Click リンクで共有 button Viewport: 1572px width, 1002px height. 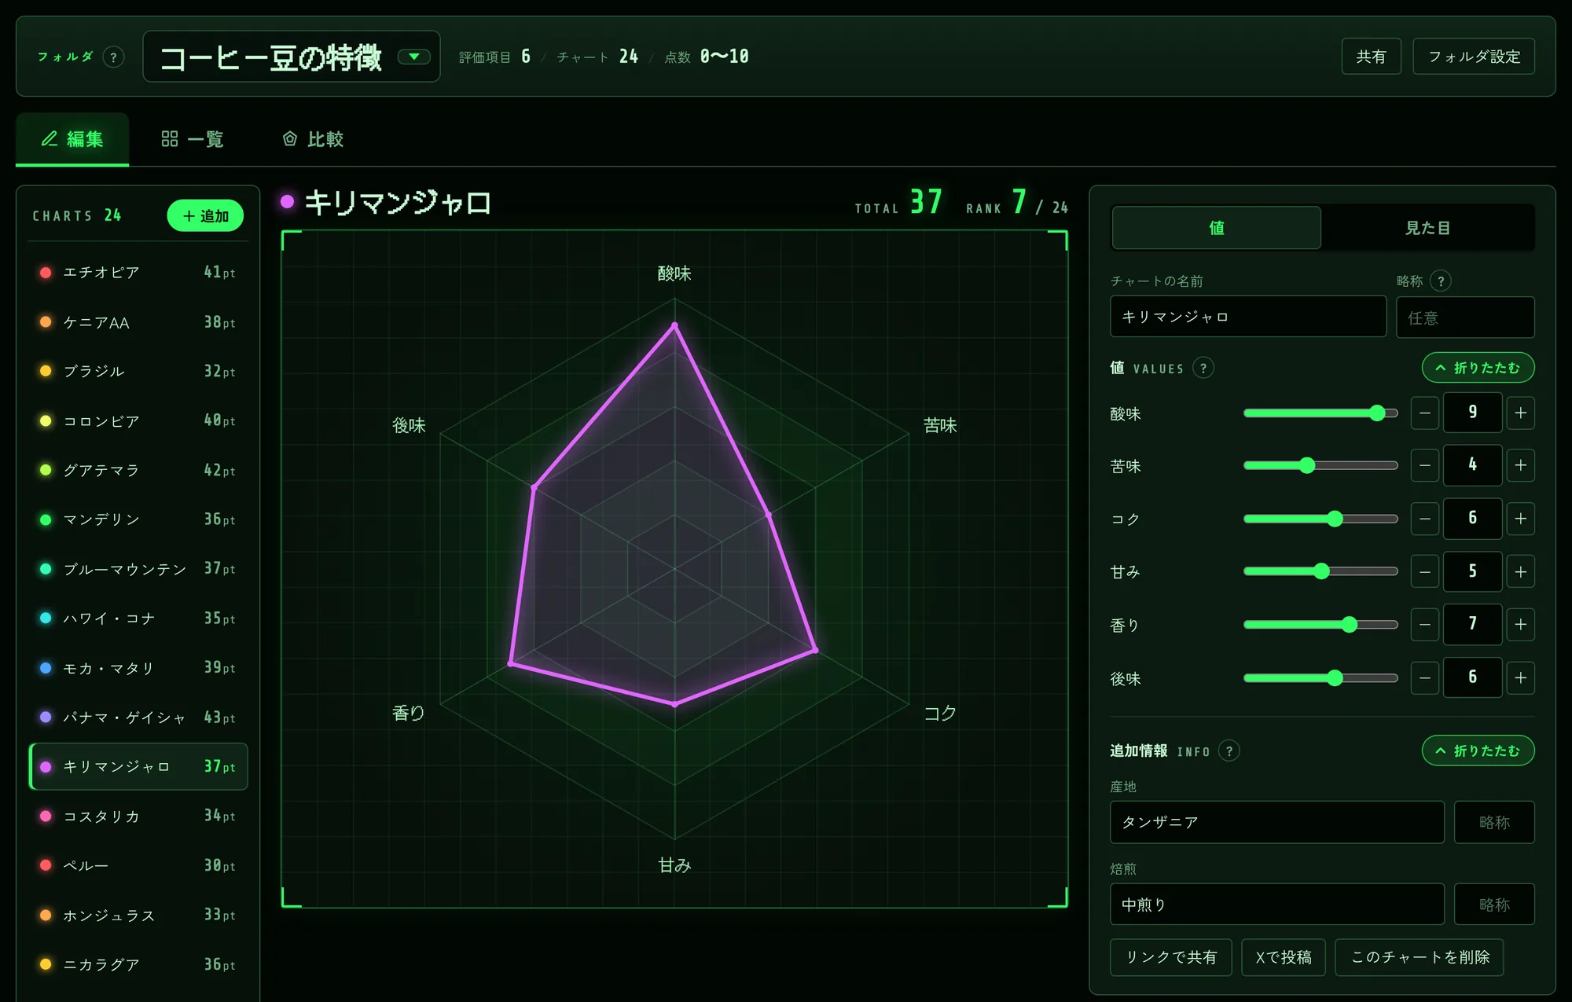(x=1170, y=957)
